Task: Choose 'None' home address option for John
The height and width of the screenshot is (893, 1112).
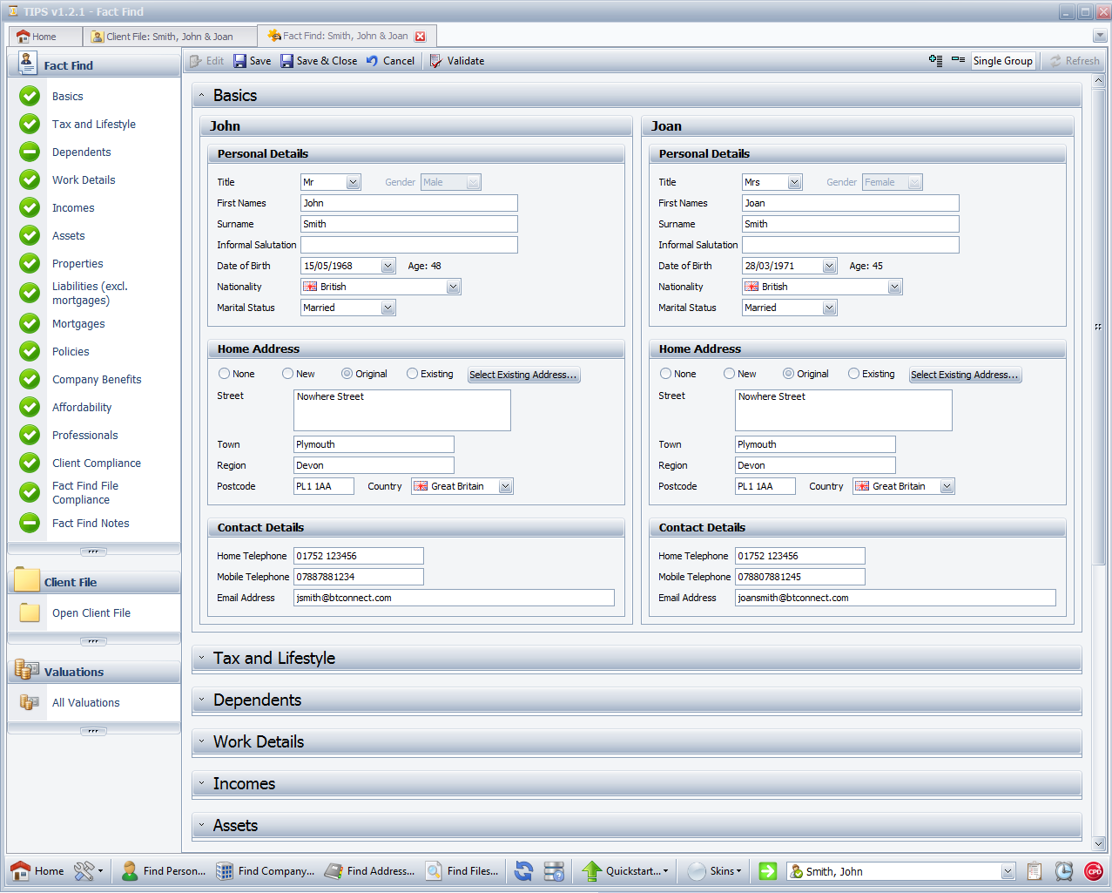Action: point(225,374)
